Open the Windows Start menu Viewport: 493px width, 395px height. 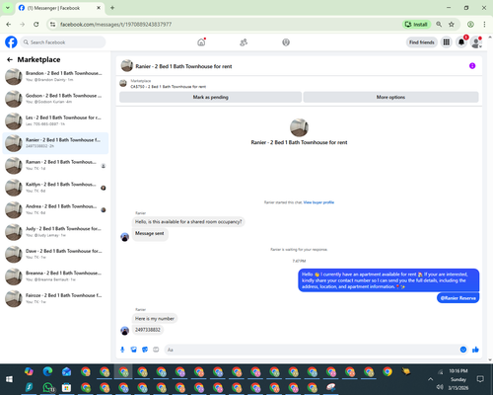point(9,379)
